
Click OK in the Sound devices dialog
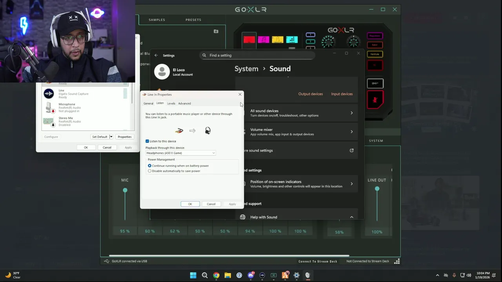(x=86, y=148)
